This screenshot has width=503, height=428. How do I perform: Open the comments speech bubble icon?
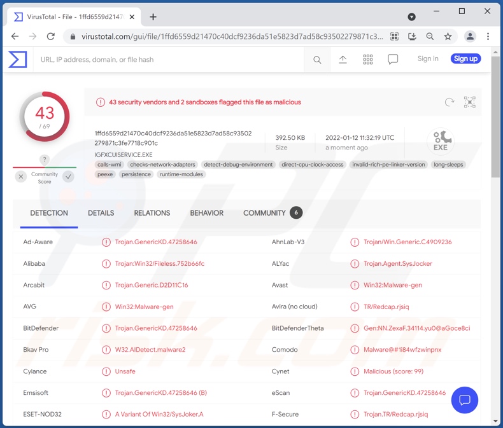pyautogui.click(x=393, y=59)
